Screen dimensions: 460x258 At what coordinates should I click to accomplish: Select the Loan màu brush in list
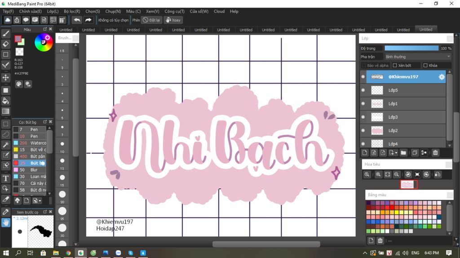29,176
